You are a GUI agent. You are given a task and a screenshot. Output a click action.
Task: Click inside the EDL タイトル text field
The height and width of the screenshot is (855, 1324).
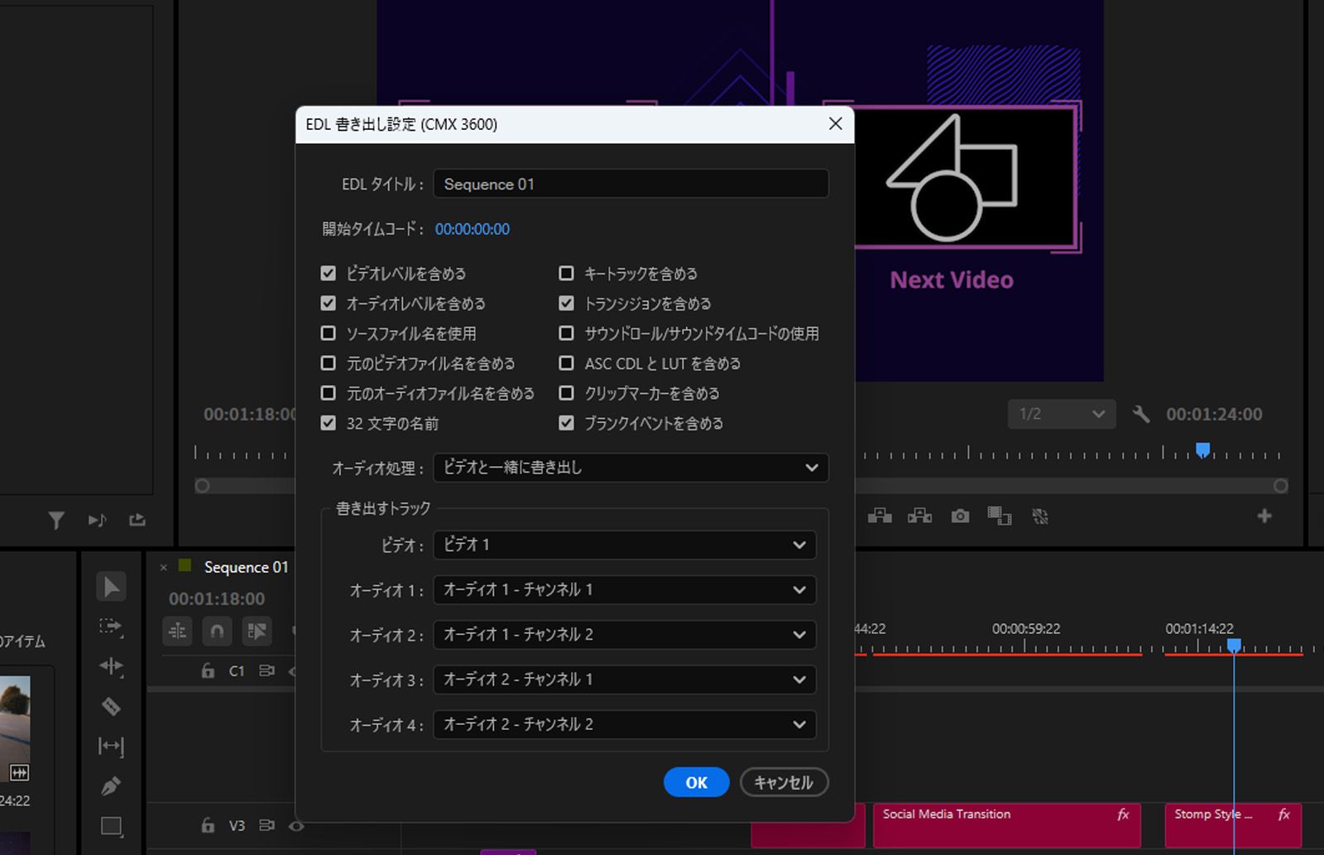(x=631, y=183)
